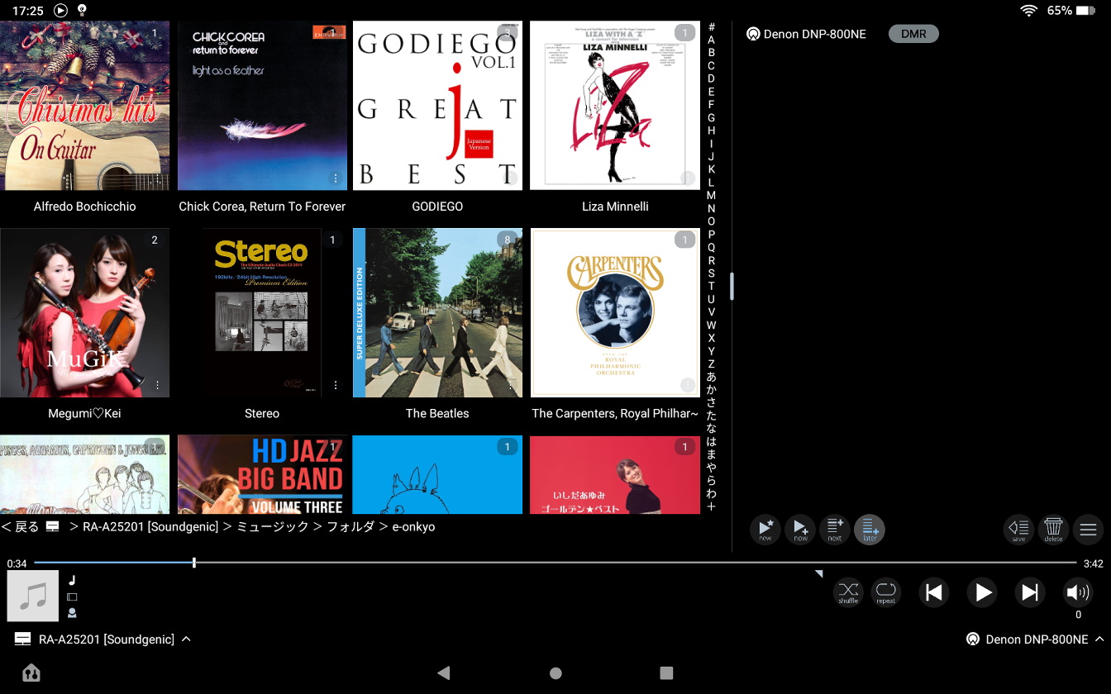Viewport: 1111px width, 694px height.
Task: Open the hamburger menu in the playlist panel
Action: (x=1088, y=530)
